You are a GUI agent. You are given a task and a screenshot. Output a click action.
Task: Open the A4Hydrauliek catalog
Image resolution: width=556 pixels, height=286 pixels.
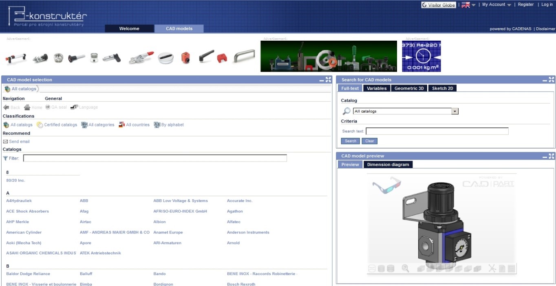coord(19,201)
